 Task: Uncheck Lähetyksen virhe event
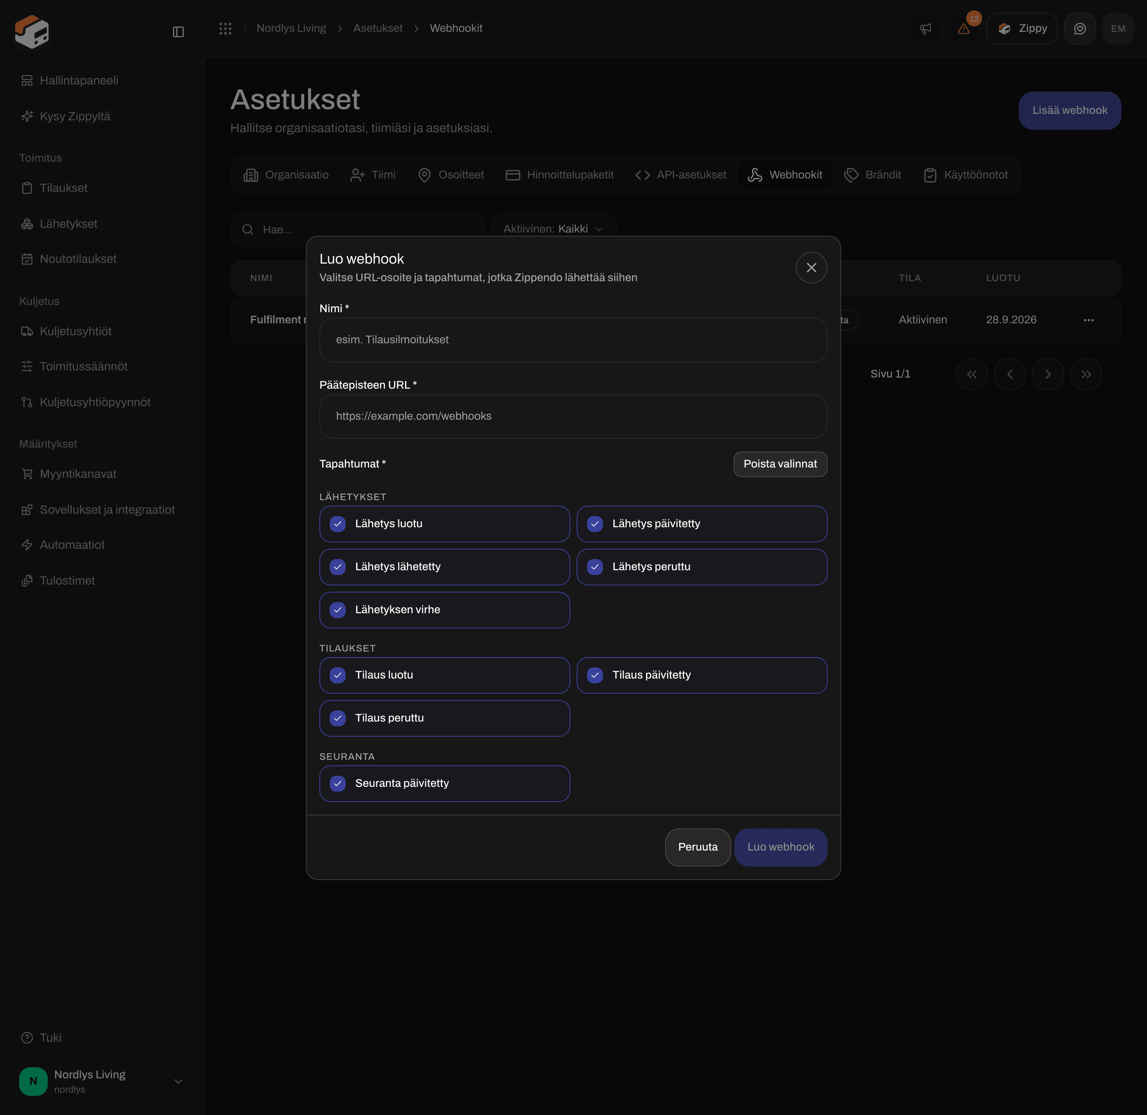pos(444,610)
